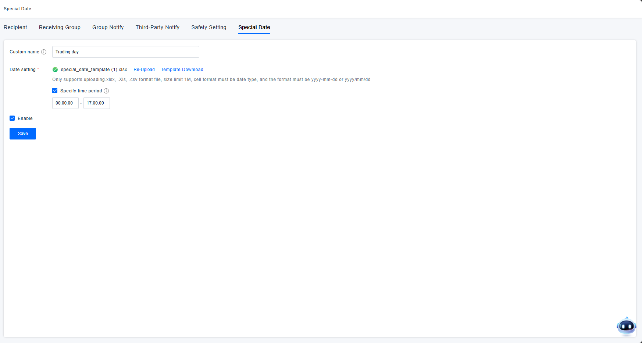Viewport: 642px width, 343px height.
Task: Click the green upload success checkmark icon
Action: point(55,70)
